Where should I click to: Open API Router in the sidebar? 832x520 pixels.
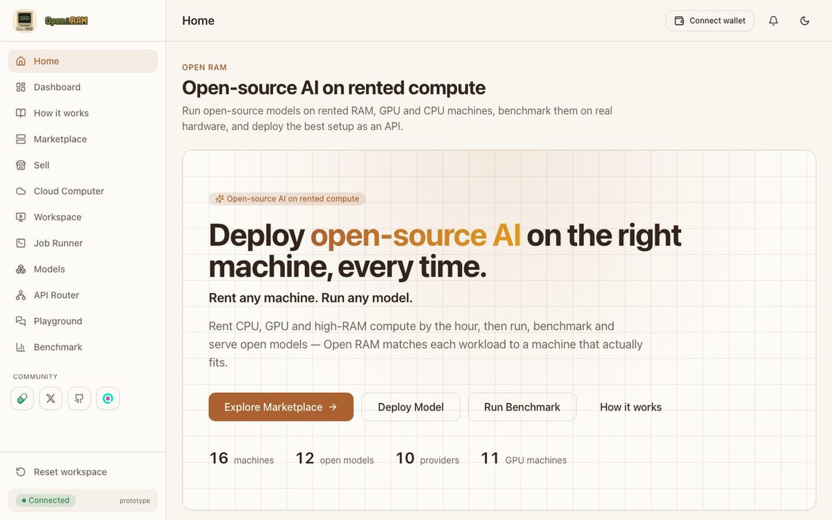tap(83, 295)
